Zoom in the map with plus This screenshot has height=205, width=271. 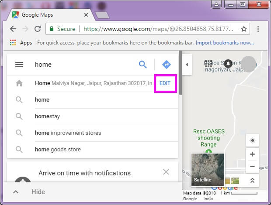pos(252,154)
